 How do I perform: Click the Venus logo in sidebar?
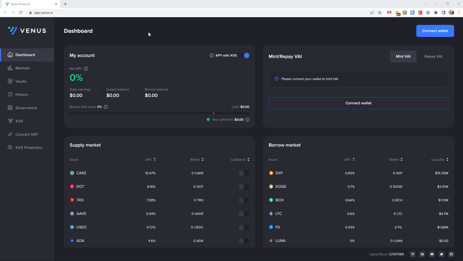[27, 30]
